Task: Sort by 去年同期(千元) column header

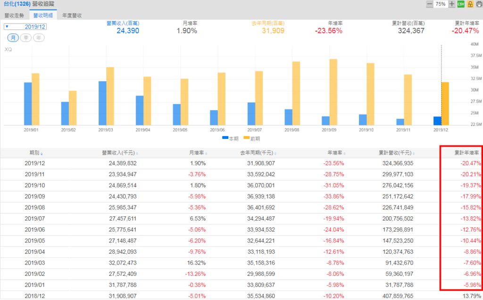Action: (x=258, y=153)
